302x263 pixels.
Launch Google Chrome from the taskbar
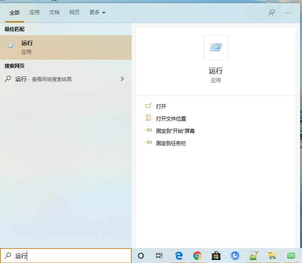coord(197,256)
